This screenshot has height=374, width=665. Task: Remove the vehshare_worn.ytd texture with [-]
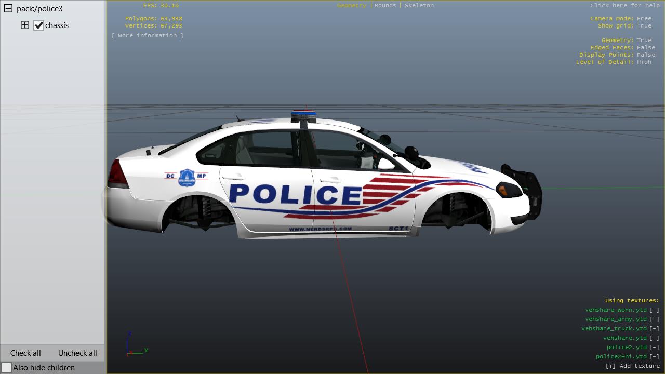pos(654,310)
